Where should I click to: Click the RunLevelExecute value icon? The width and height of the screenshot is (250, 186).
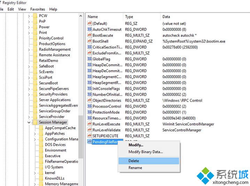click(89, 124)
